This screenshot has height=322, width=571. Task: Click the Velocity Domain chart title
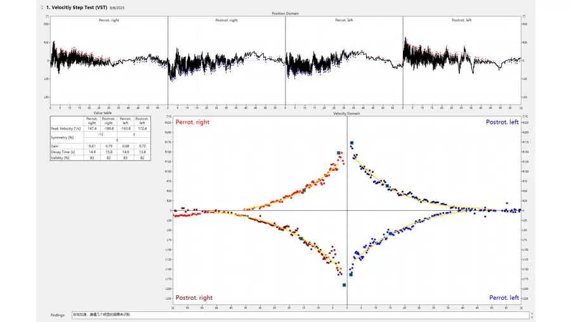[346, 114]
